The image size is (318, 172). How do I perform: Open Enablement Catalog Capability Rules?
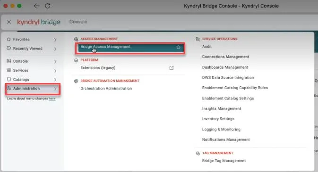[235, 88]
